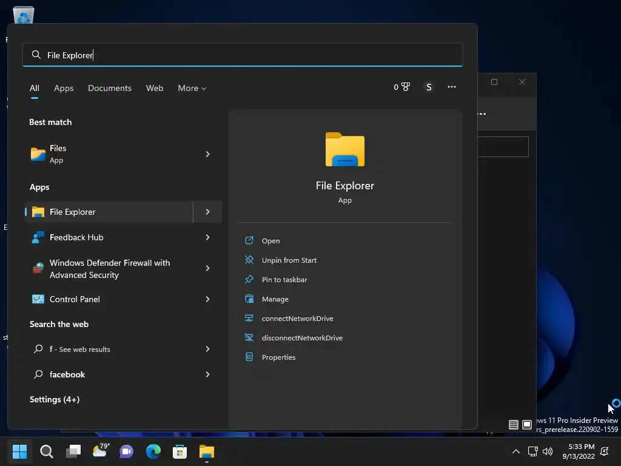The image size is (621, 466).
Task: Click the large File Explorer preview icon
Action: point(345,149)
